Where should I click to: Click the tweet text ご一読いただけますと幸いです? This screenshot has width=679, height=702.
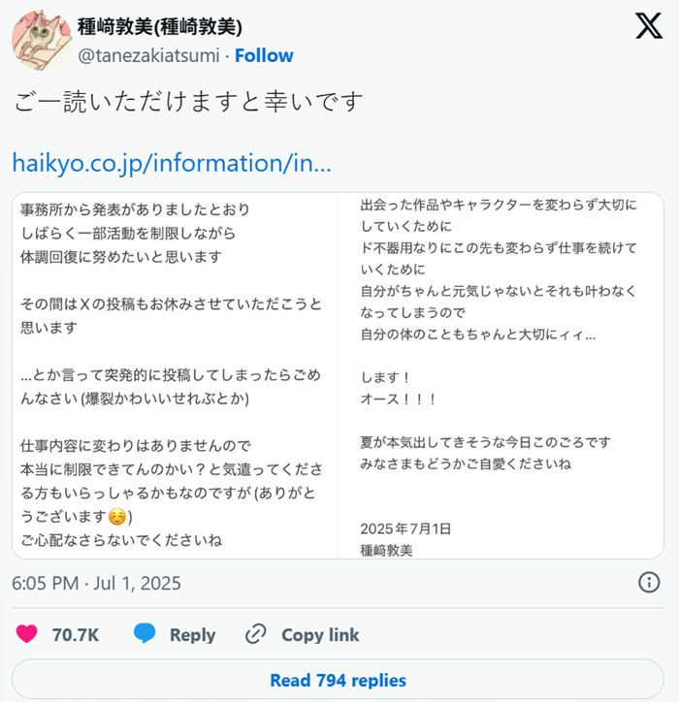tap(188, 101)
